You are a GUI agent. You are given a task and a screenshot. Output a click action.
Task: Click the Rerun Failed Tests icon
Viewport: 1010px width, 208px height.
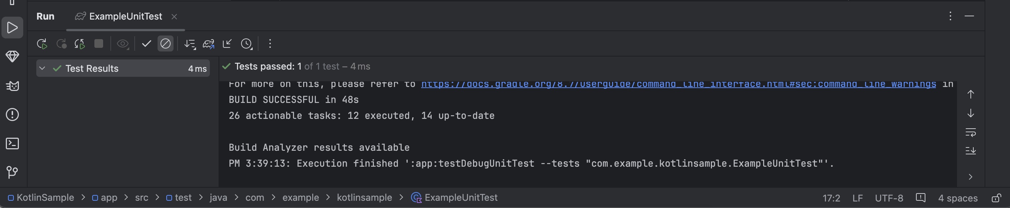coord(61,44)
